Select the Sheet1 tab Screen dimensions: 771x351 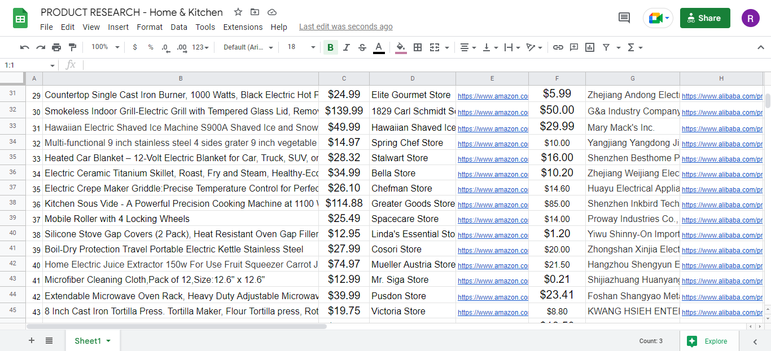coord(89,340)
